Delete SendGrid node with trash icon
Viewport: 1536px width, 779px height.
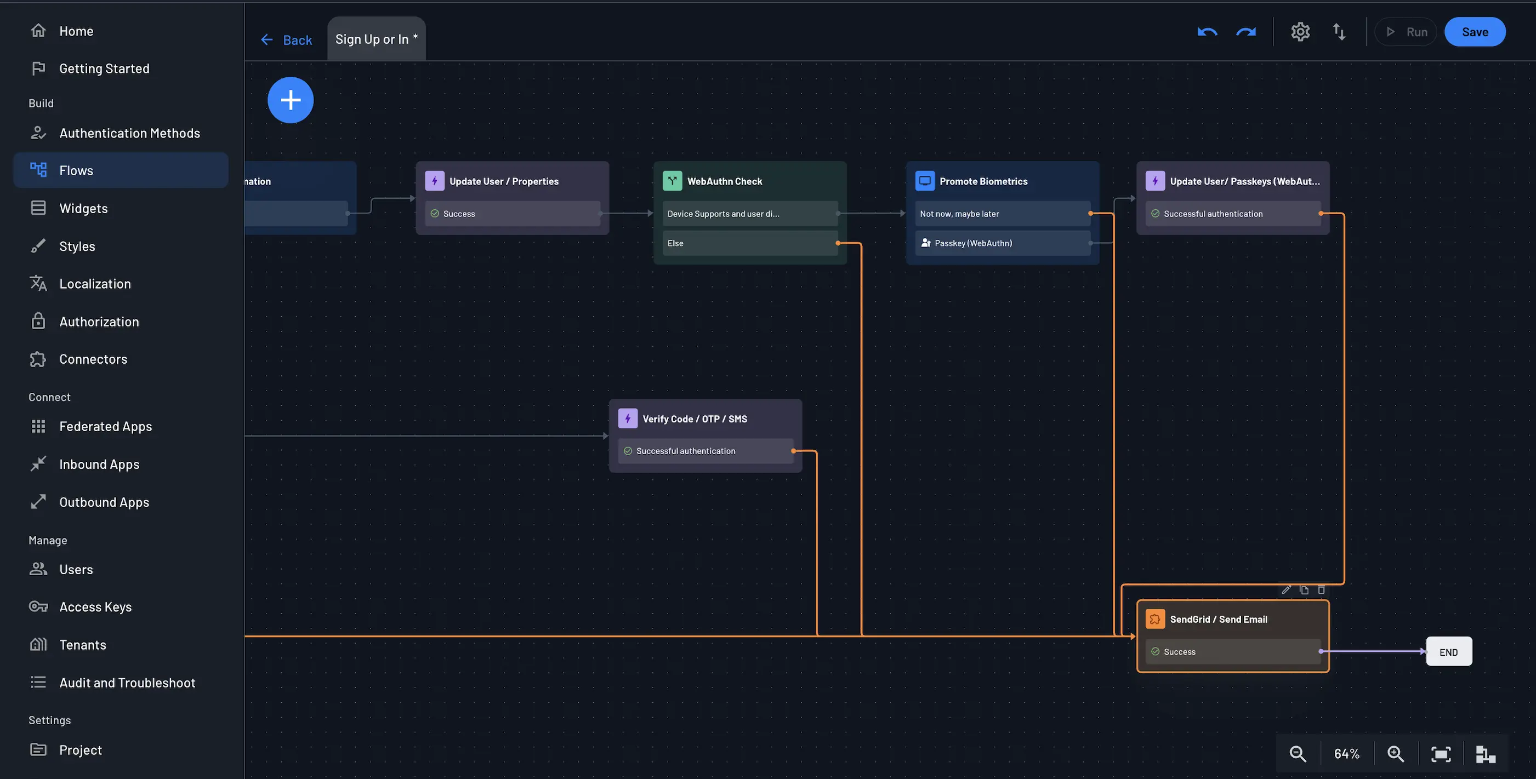[1321, 590]
